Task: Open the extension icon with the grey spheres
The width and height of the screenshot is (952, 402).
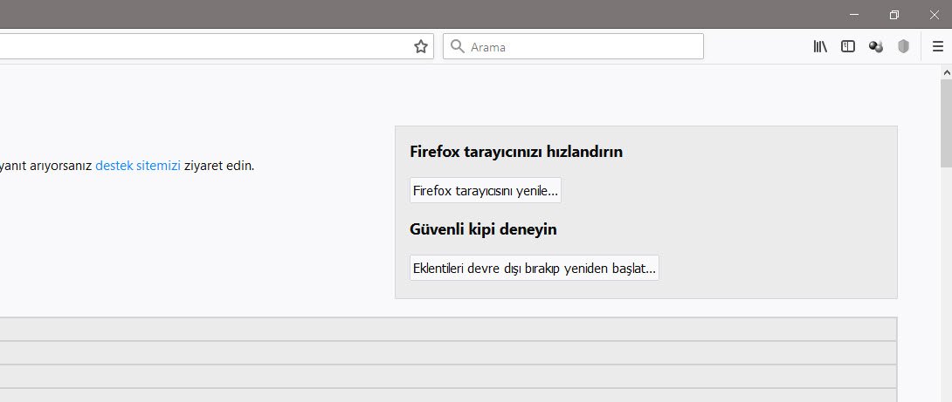Action: coord(875,47)
